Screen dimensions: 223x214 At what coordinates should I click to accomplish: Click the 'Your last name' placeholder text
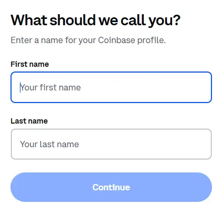[49, 144]
